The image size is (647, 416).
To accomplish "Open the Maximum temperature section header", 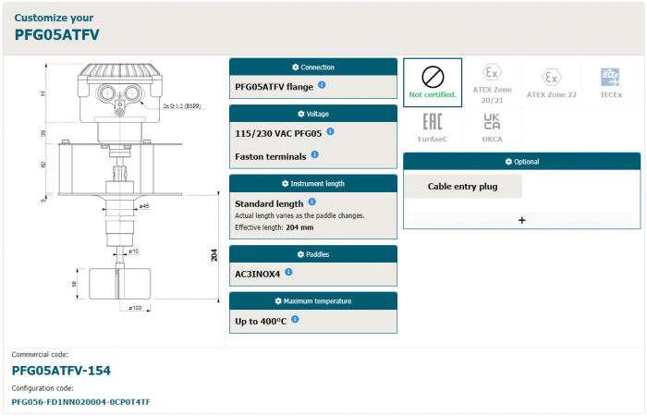I will pos(312,301).
